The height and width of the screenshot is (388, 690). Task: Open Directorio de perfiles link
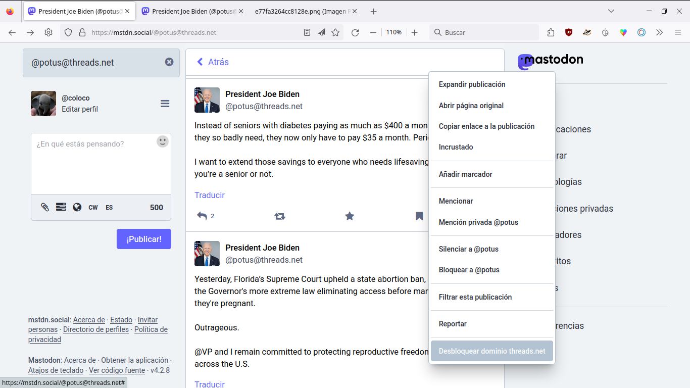click(x=96, y=329)
